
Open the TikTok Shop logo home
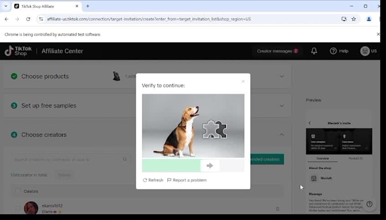pos(18,51)
